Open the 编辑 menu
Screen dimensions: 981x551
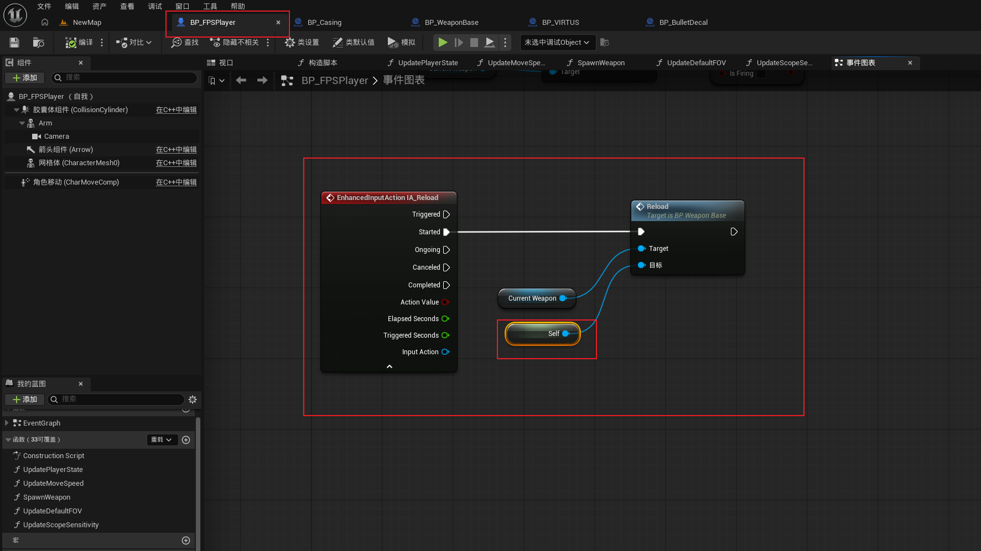tap(72, 7)
